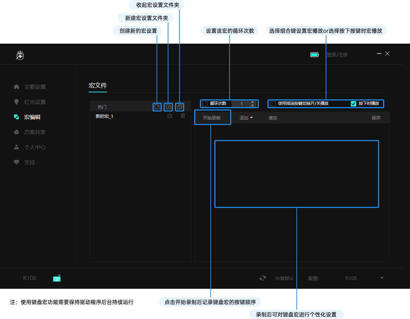The height and width of the screenshot is (319, 410).
Task: Increase loop count with up arrow
Action: click(252, 102)
